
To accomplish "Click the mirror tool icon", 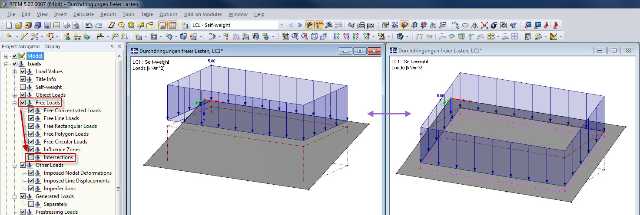I will pyautogui.click(x=475, y=25).
